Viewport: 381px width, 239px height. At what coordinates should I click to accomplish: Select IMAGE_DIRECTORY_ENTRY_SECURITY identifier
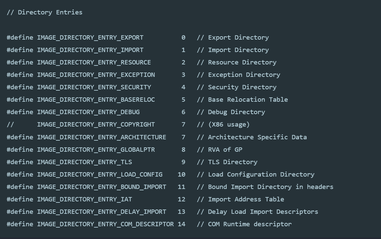[94, 87]
